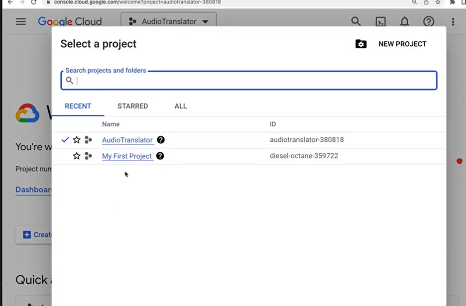466x306 pixels.
Task: Click the help icon beside My First Project
Action: [160, 156]
